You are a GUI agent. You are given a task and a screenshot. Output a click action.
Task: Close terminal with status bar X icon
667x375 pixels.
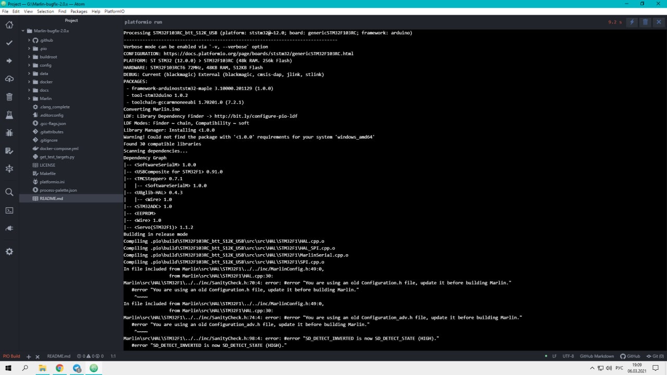[x=38, y=356]
